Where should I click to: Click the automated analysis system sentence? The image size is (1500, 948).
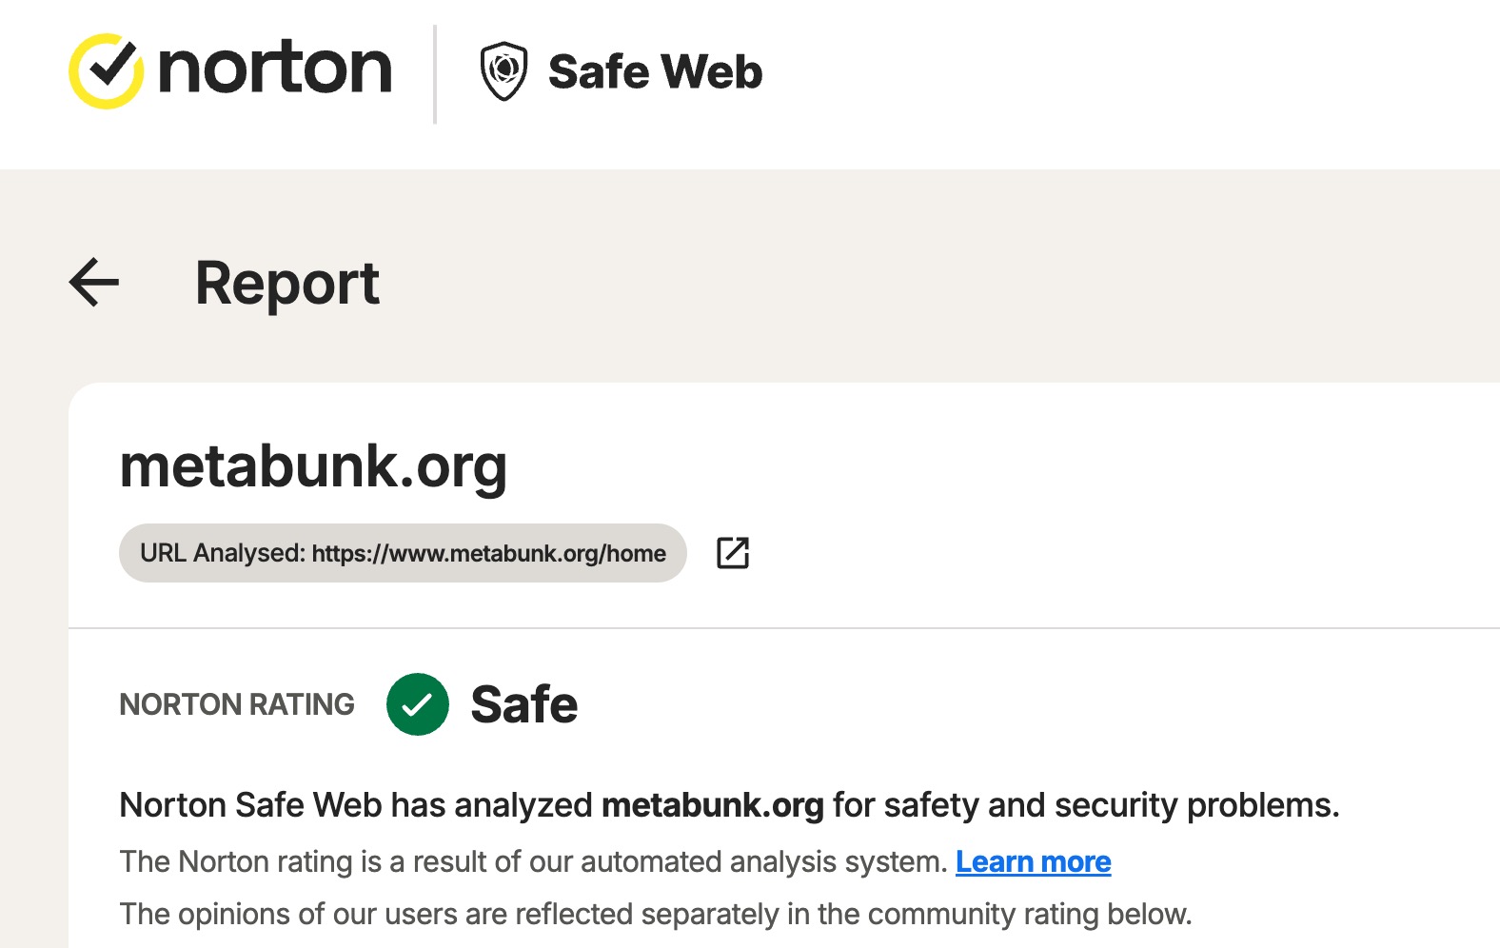533,861
